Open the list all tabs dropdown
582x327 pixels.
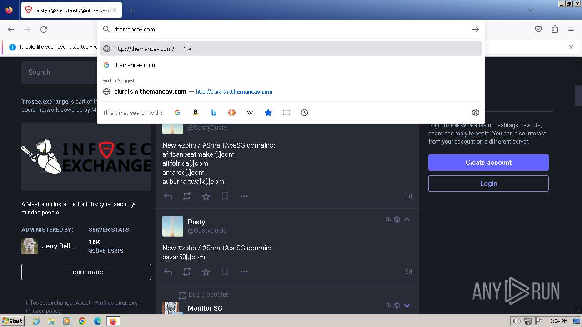530,10
